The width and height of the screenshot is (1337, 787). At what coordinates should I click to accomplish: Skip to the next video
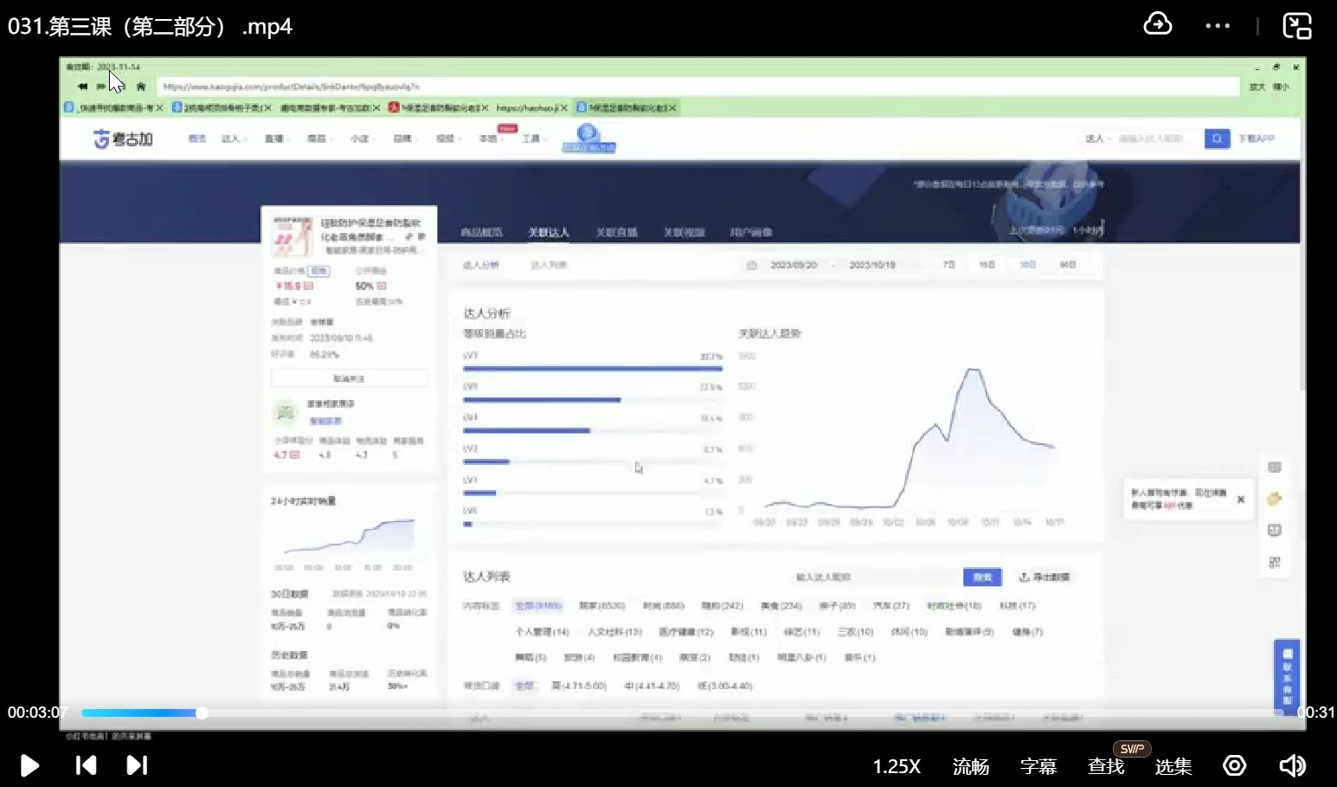tap(137, 765)
